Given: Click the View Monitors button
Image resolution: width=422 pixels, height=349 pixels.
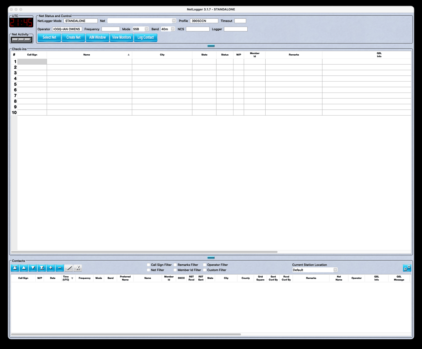Looking at the screenshot, I should [x=122, y=37].
